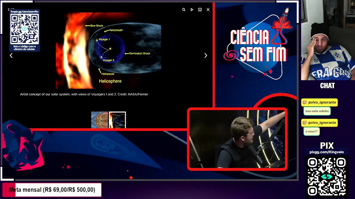
Task: Toggle the lightbox thumbnails strip icon
Action: click(200, 10)
